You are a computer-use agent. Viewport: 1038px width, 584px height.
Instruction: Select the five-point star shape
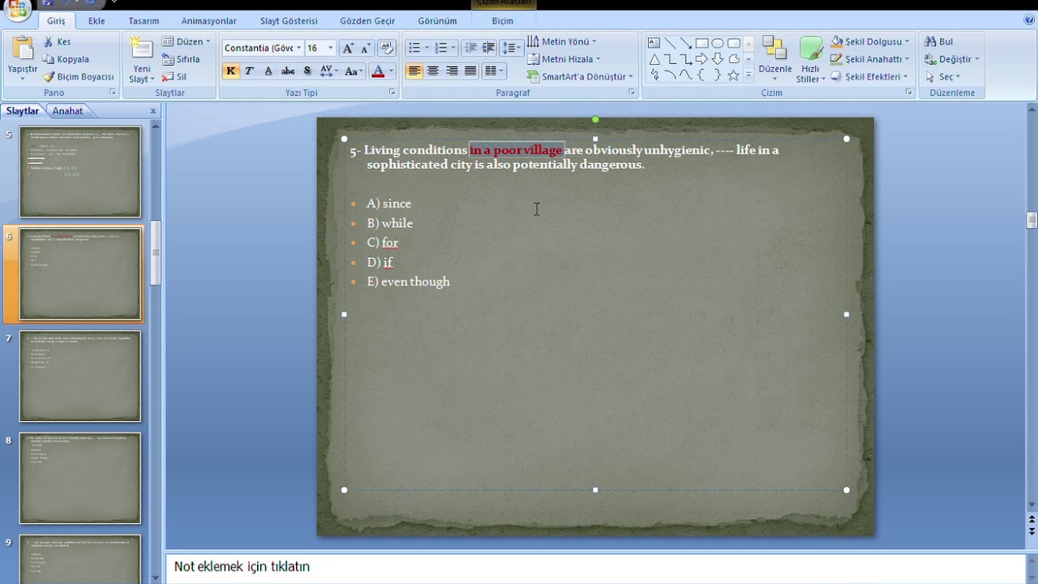[x=733, y=75]
